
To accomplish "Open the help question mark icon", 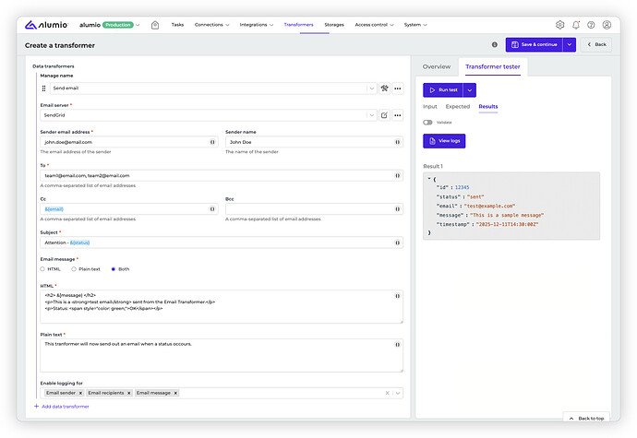I will pos(591,25).
